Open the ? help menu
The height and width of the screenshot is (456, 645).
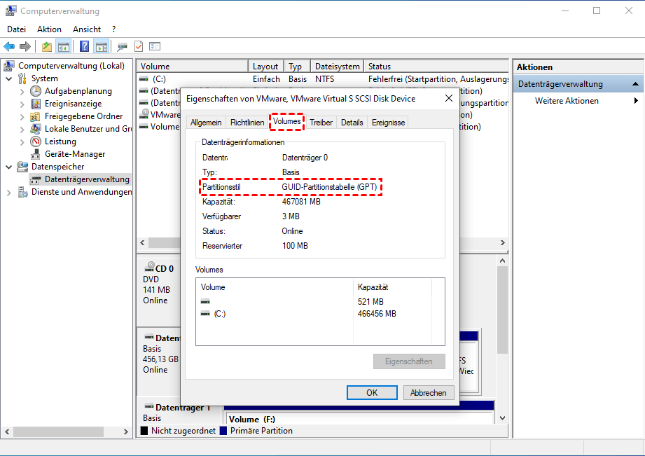pos(114,29)
